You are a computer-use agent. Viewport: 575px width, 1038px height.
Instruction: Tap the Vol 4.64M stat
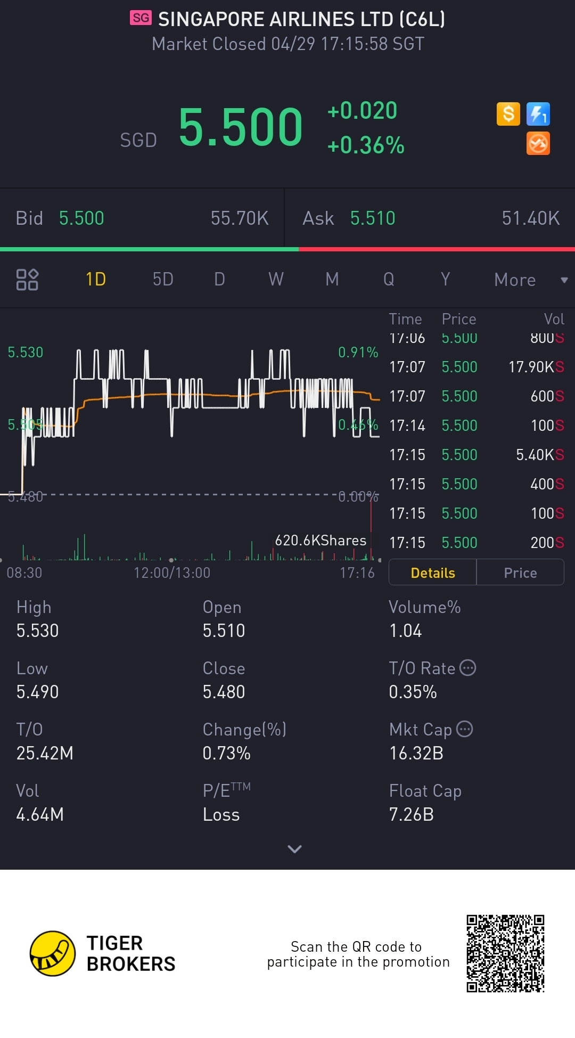tap(40, 803)
